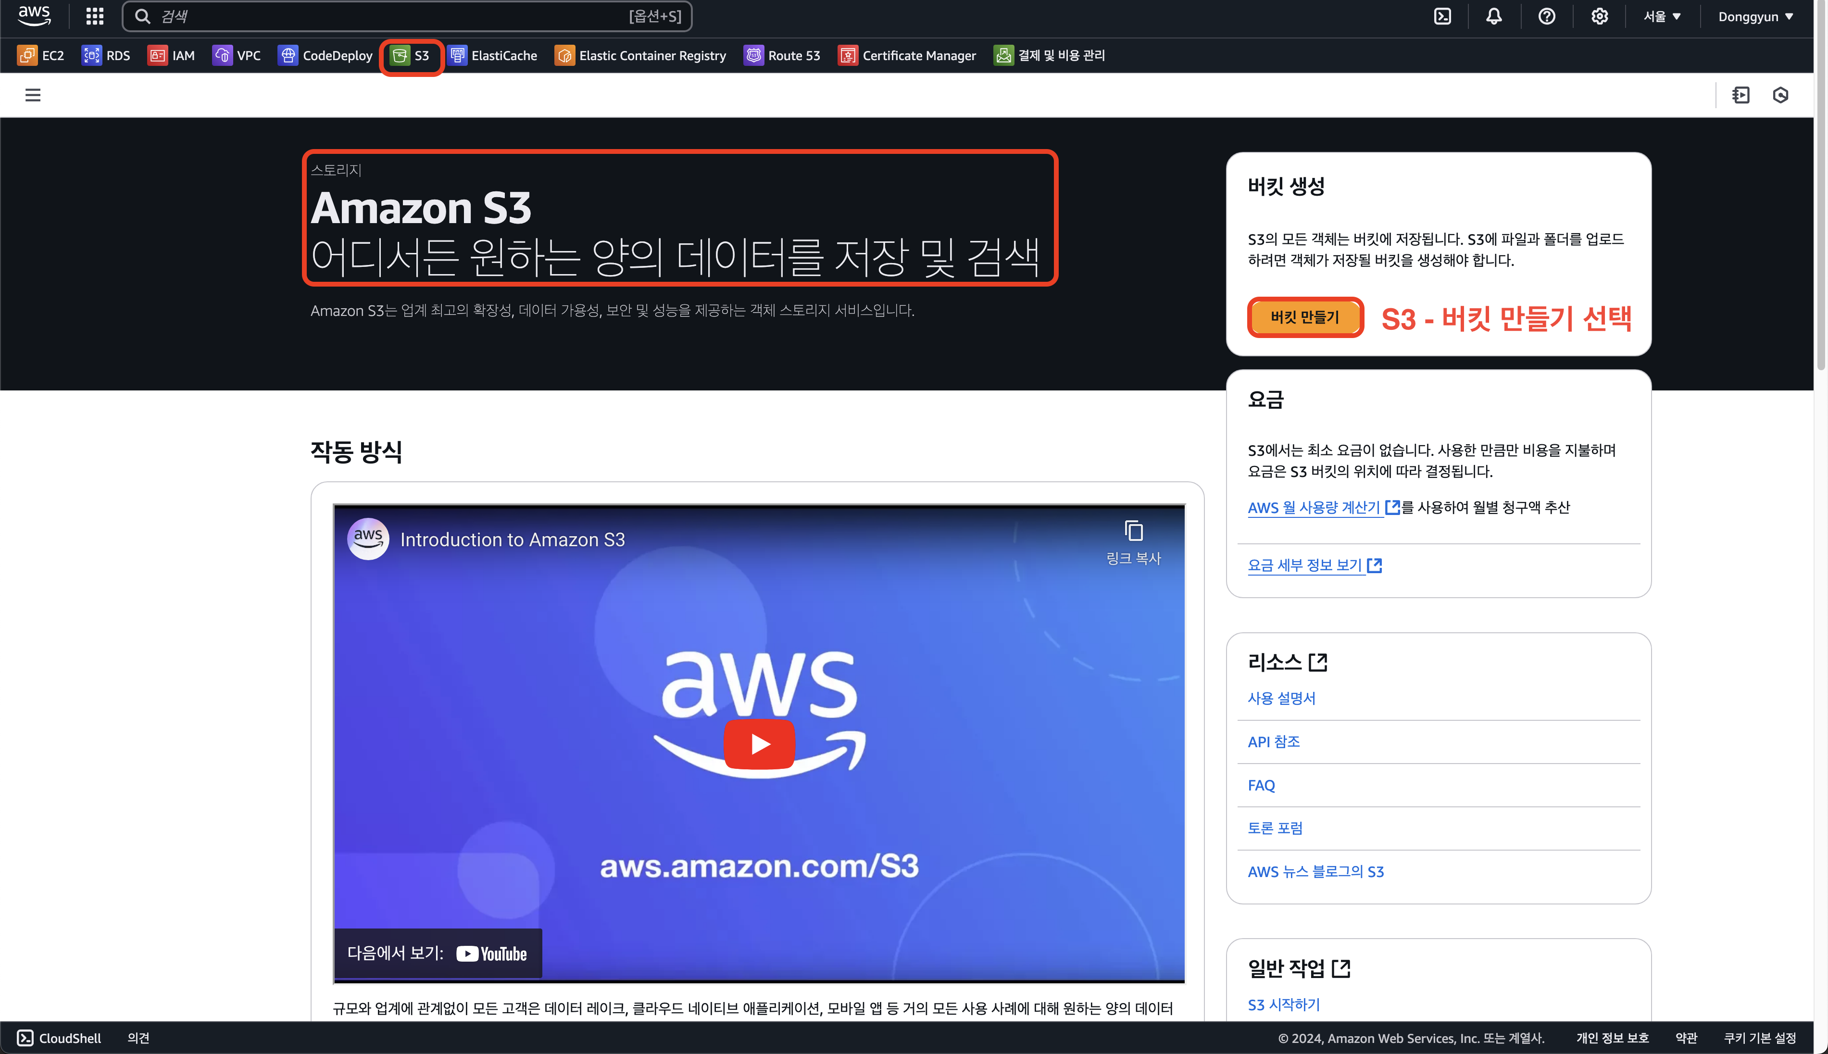Open 일반 작업 heading external link

pyautogui.click(x=1299, y=968)
